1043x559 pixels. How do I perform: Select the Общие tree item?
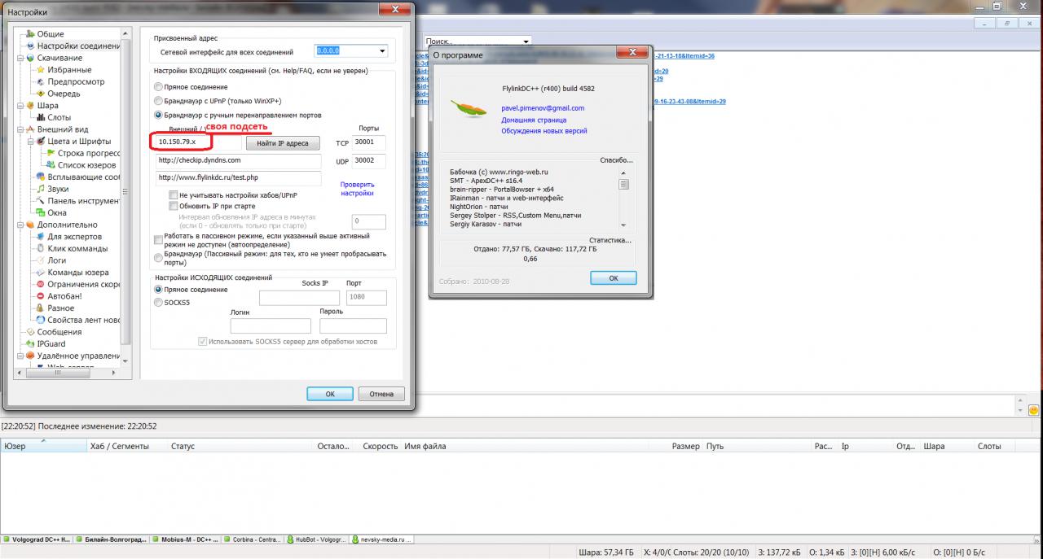pos(50,34)
